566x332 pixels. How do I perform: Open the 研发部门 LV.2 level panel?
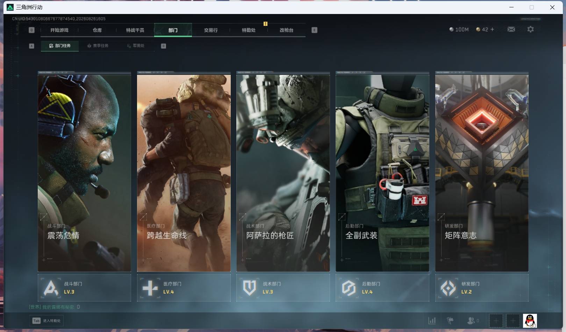click(x=482, y=288)
